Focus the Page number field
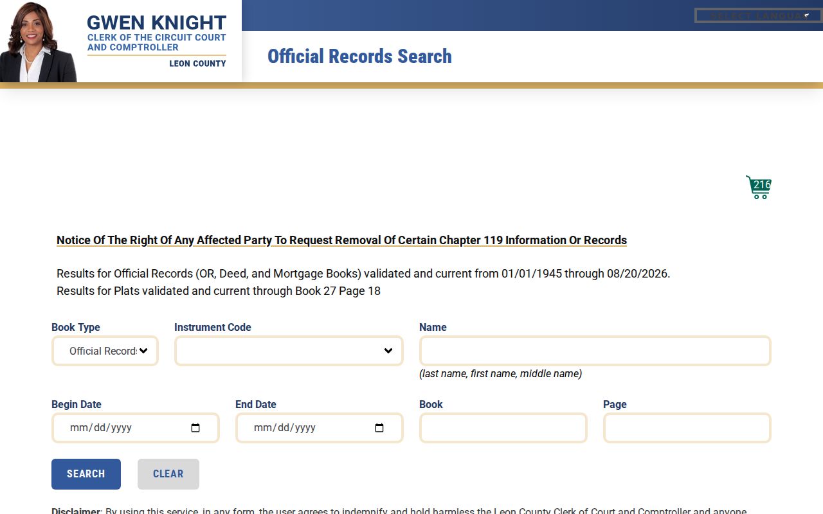This screenshot has height=514, width=823. [687, 428]
